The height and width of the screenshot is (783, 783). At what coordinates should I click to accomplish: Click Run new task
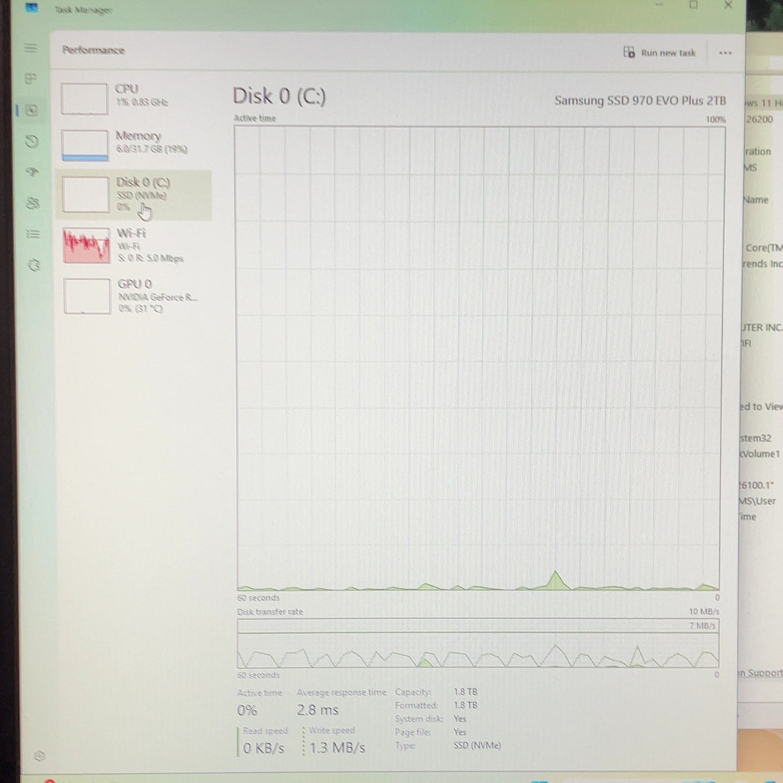pyautogui.click(x=660, y=53)
